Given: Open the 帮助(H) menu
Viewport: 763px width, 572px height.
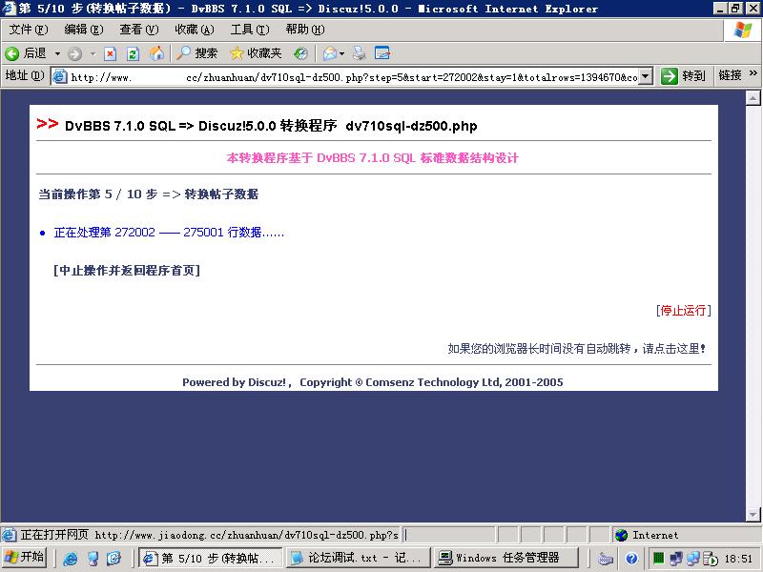Looking at the screenshot, I should [x=305, y=30].
